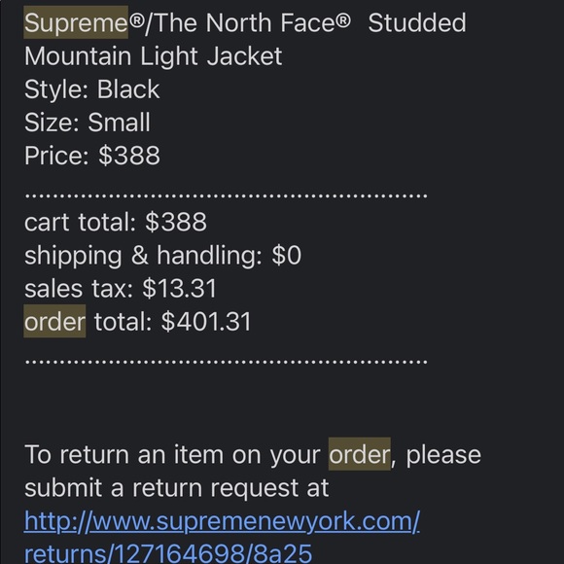Click the upper dotted separator line
Screen dimensions: 564x564
click(226, 196)
